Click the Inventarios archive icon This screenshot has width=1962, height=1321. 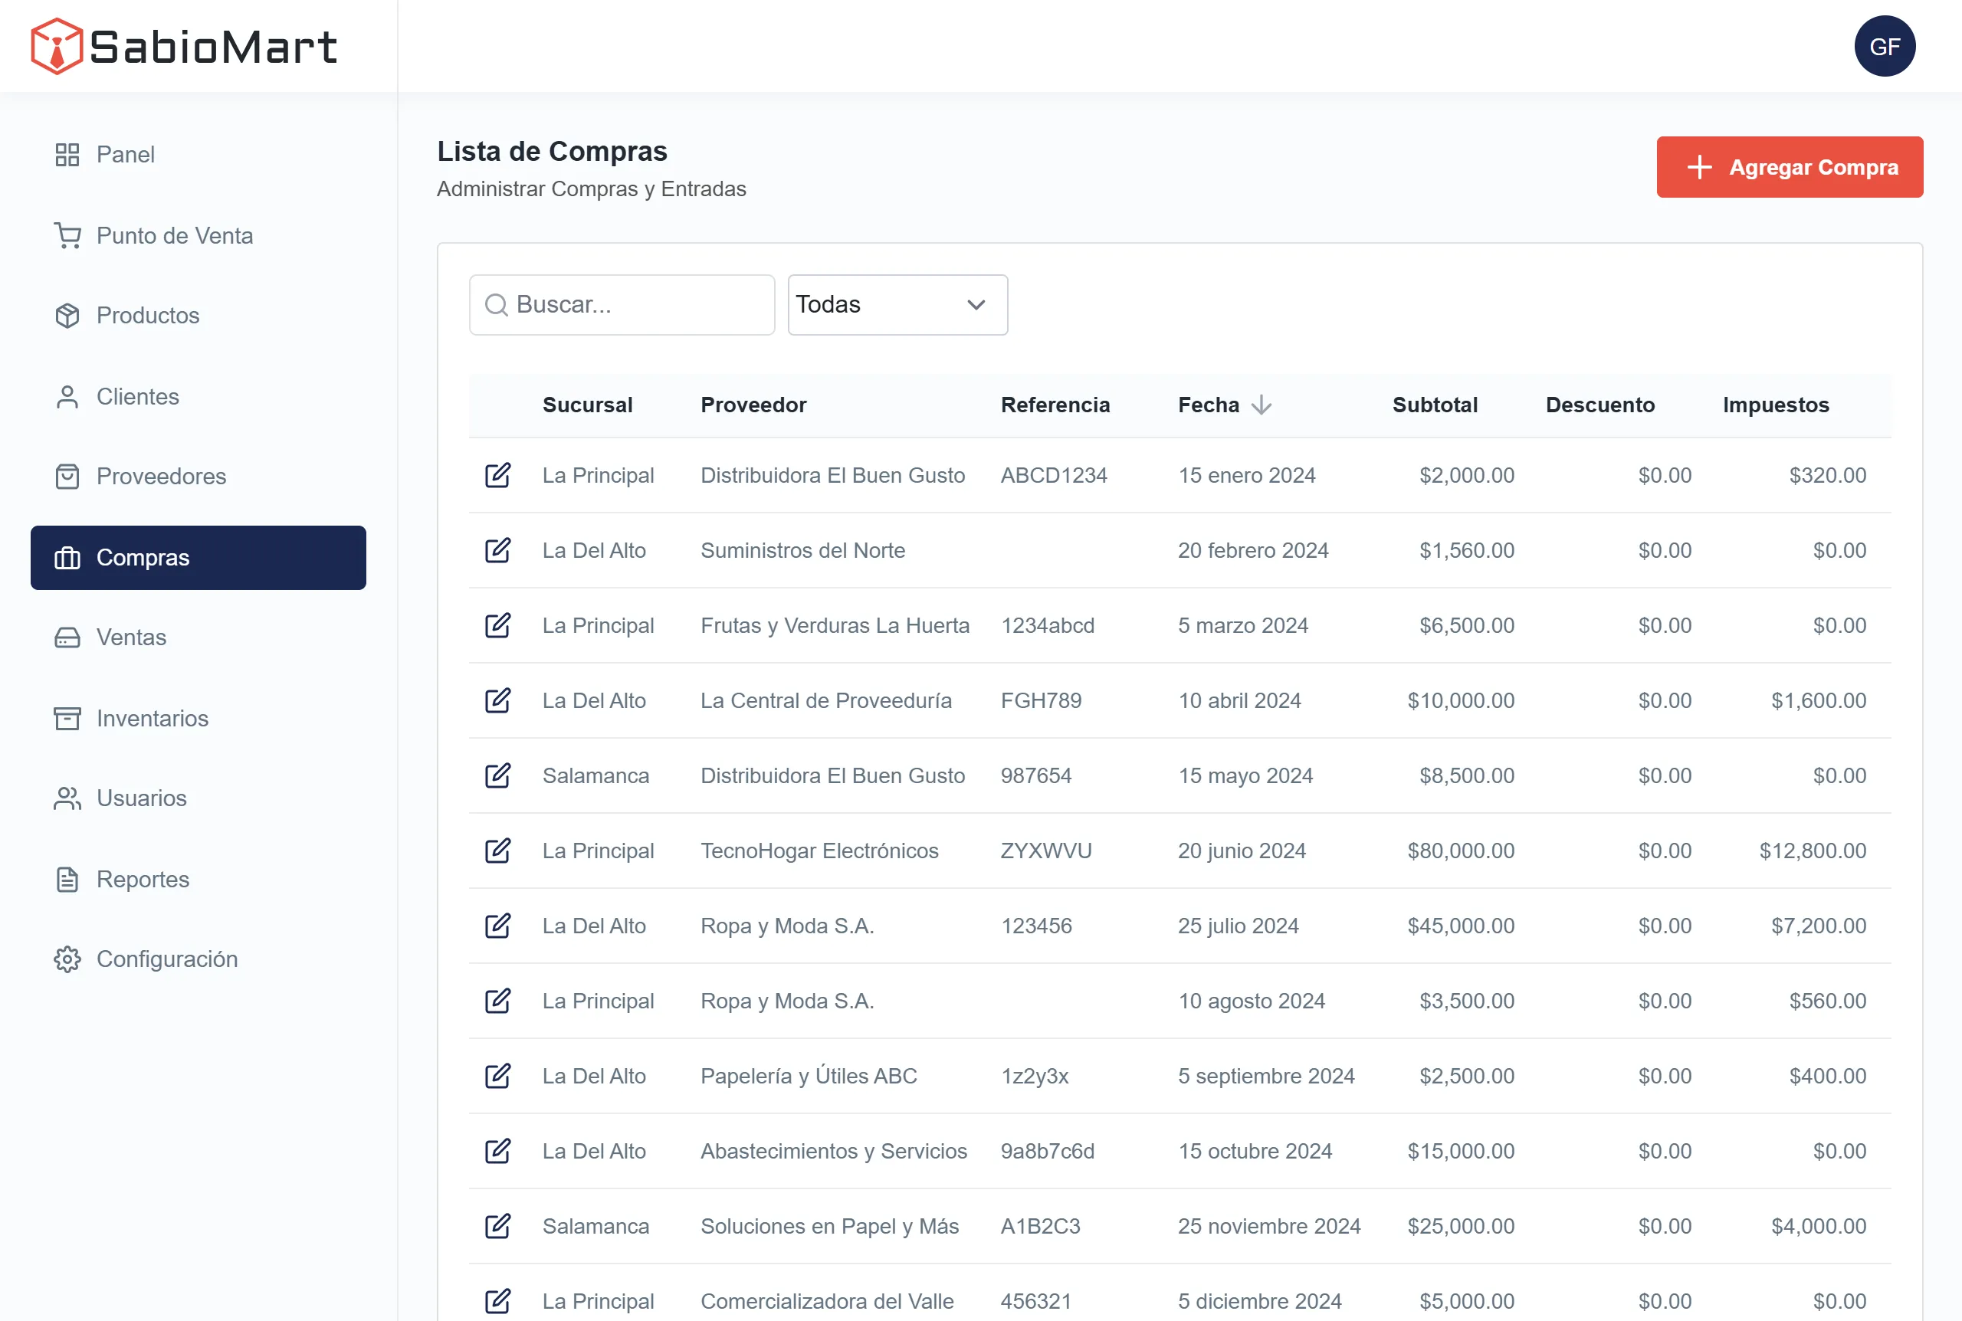(x=67, y=719)
